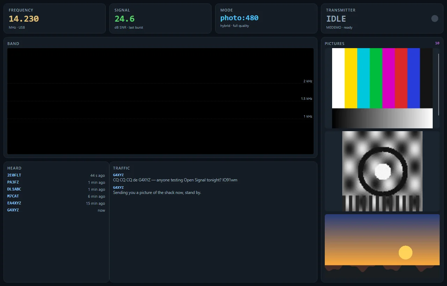The height and width of the screenshot is (286, 447).
Task: Click the 1 kHz band label
Action: point(308,116)
